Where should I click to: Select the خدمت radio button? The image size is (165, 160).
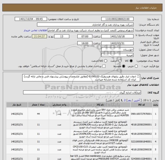click(x=120, y=61)
